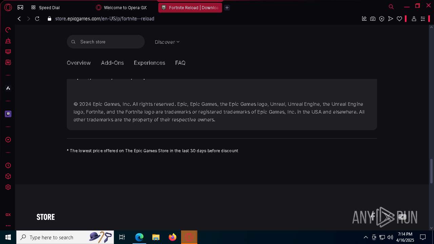Open the FAQ section tab
The height and width of the screenshot is (244, 434).
(x=180, y=63)
